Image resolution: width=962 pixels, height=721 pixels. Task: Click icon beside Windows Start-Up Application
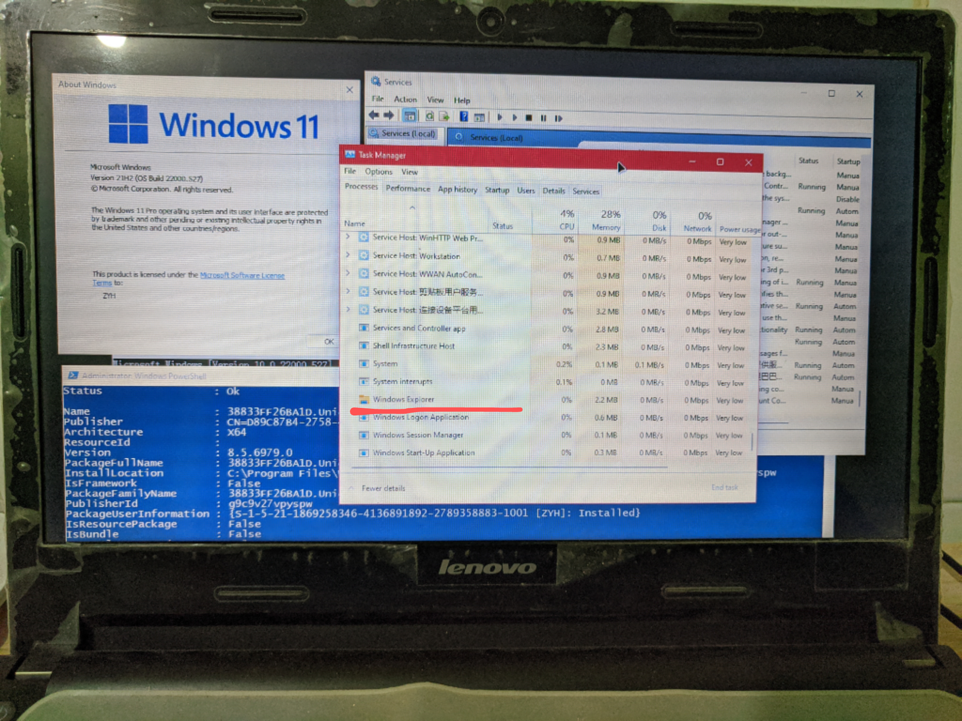click(x=364, y=453)
